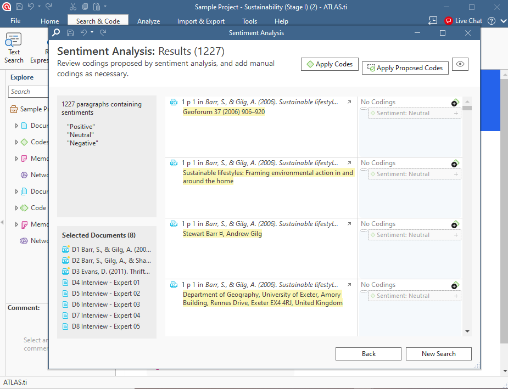Switch to the Import & Export tab
This screenshot has height=389, width=508.
pyautogui.click(x=200, y=21)
